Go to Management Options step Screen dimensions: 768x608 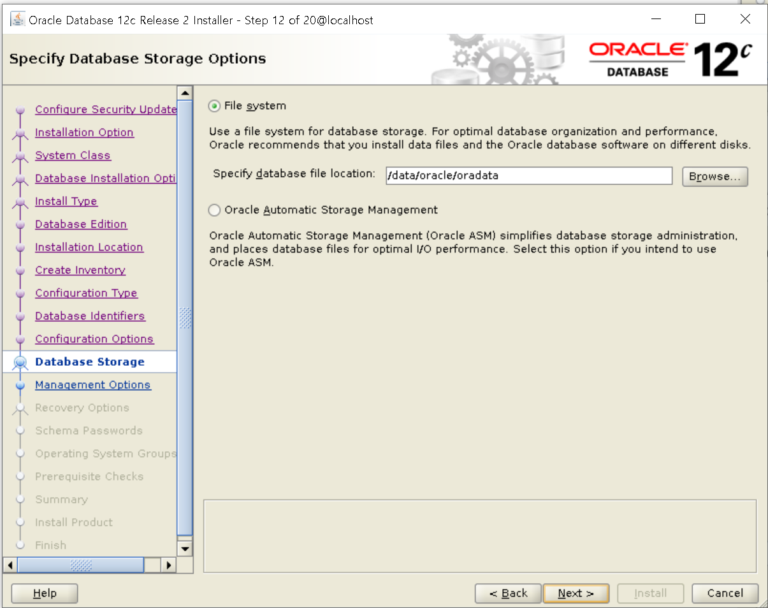[93, 385]
